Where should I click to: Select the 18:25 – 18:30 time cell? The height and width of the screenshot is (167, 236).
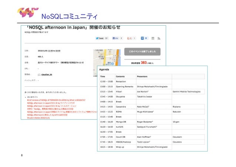(x=107, y=147)
